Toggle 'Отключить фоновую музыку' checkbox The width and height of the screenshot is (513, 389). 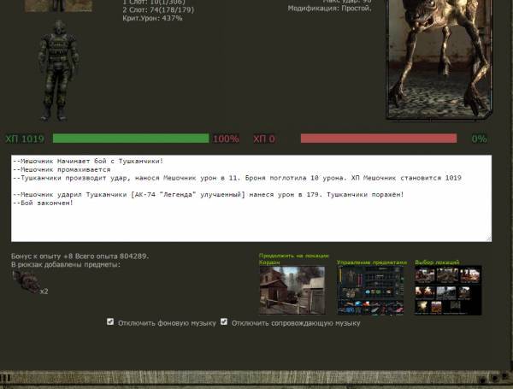tap(110, 322)
